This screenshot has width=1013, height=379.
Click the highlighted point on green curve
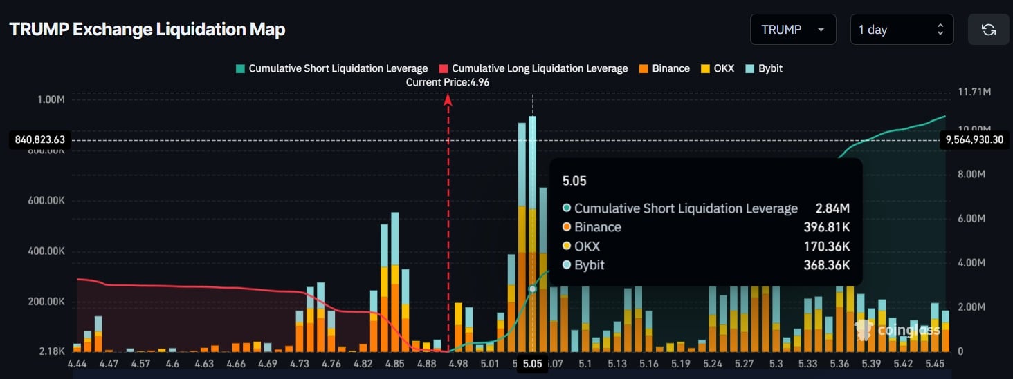click(532, 289)
